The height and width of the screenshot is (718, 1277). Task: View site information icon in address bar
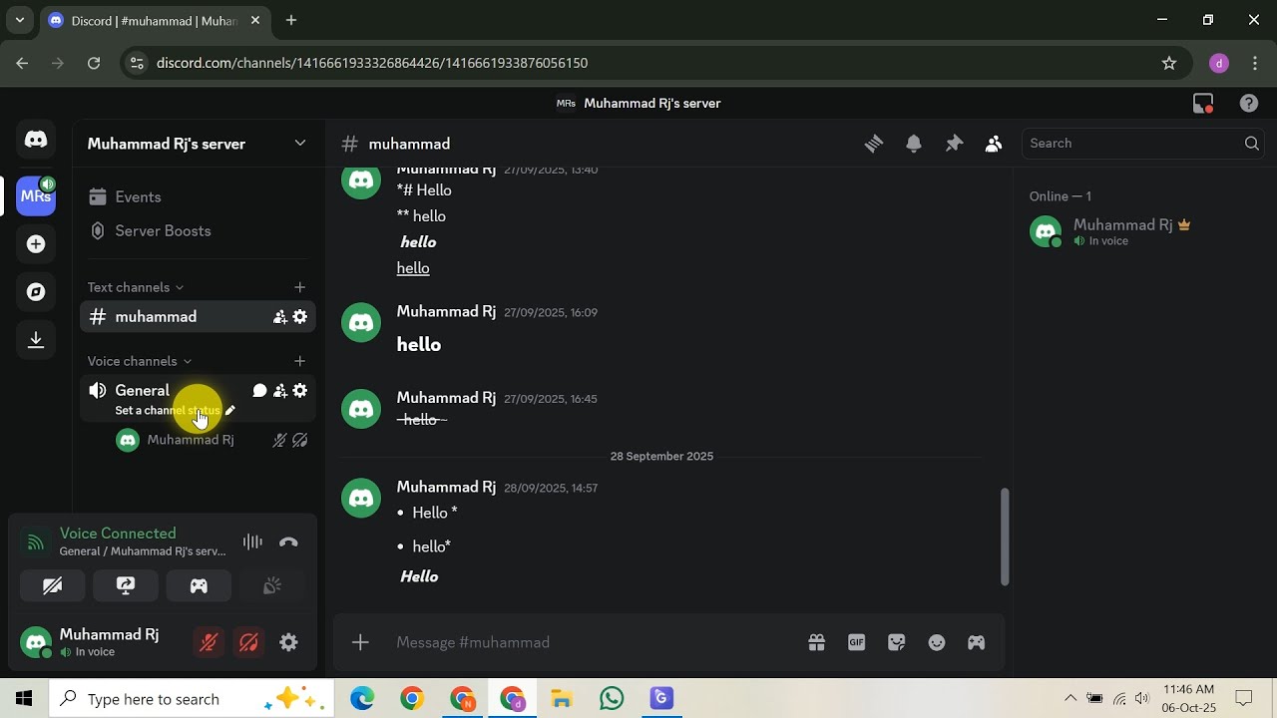coord(138,63)
